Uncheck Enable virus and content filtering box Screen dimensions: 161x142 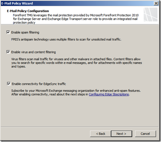[8, 52]
